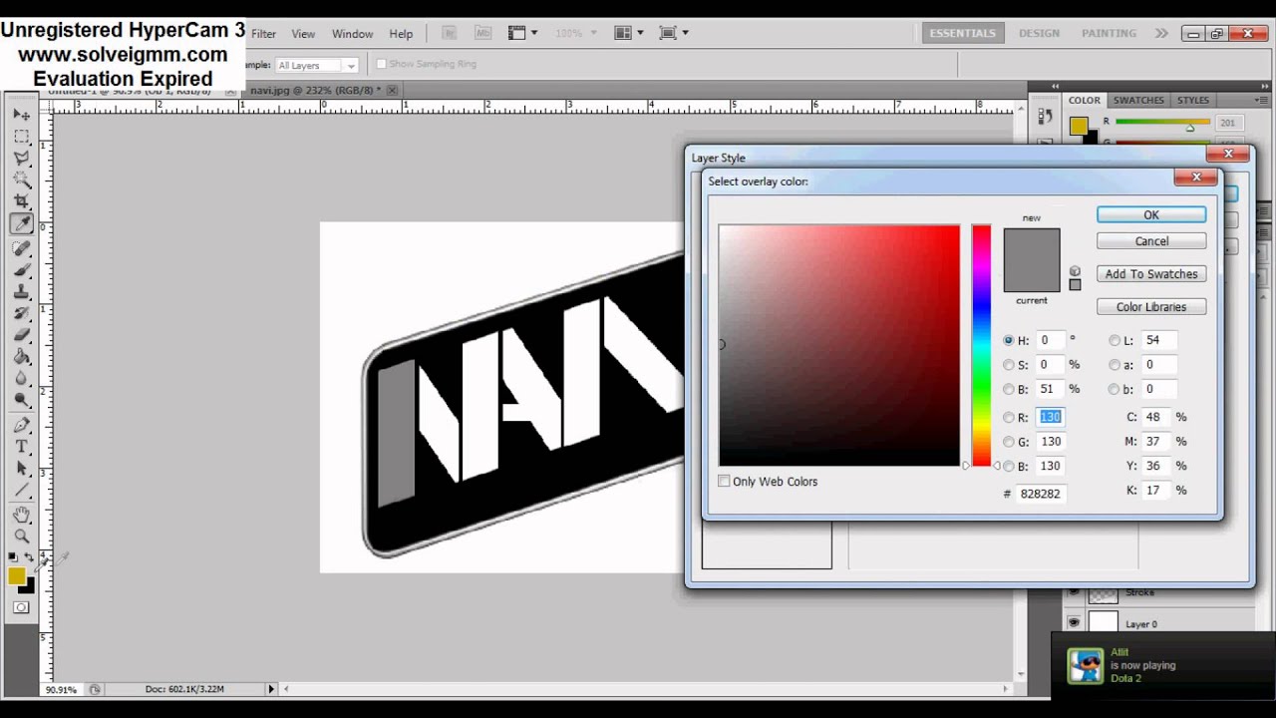Click the new color preview swatch
The width and height of the screenshot is (1276, 718).
[1032, 244]
